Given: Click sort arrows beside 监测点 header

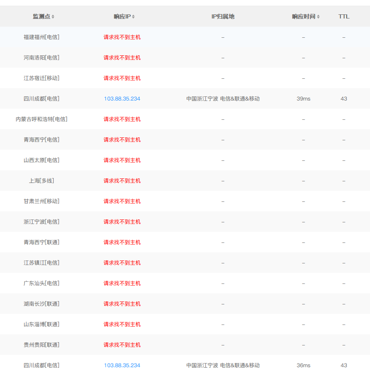Looking at the screenshot, I should [x=53, y=17].
